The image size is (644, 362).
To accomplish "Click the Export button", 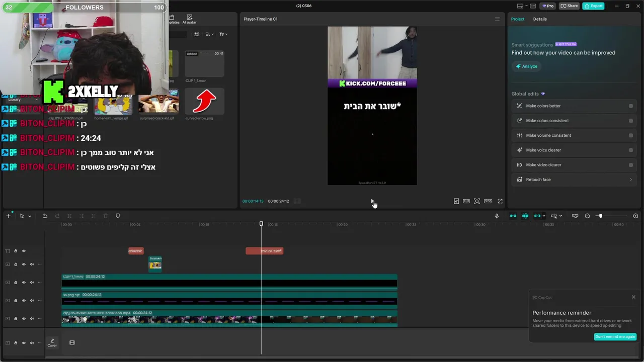I will pos(593,6).
